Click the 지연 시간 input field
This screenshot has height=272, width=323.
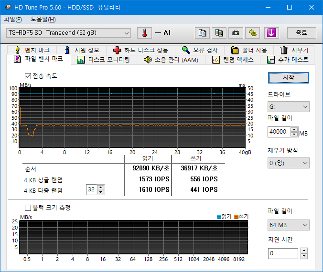tap(283, 253)
